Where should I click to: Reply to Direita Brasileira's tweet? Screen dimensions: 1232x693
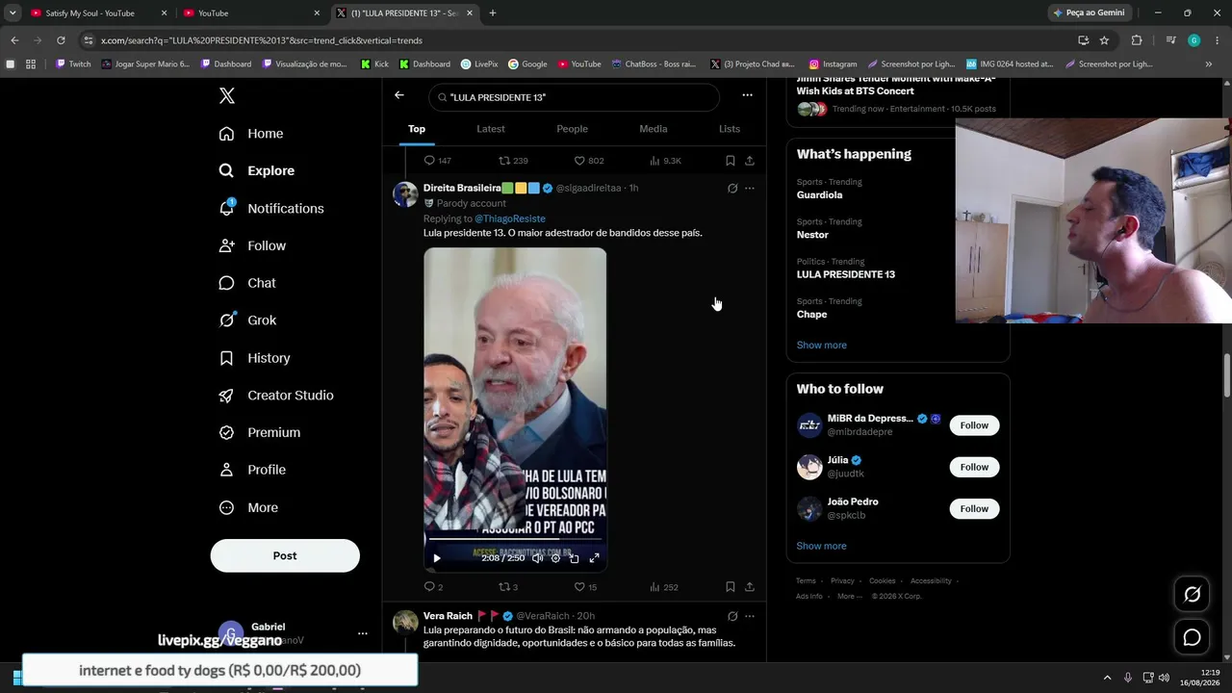click(x=433, y=587)
